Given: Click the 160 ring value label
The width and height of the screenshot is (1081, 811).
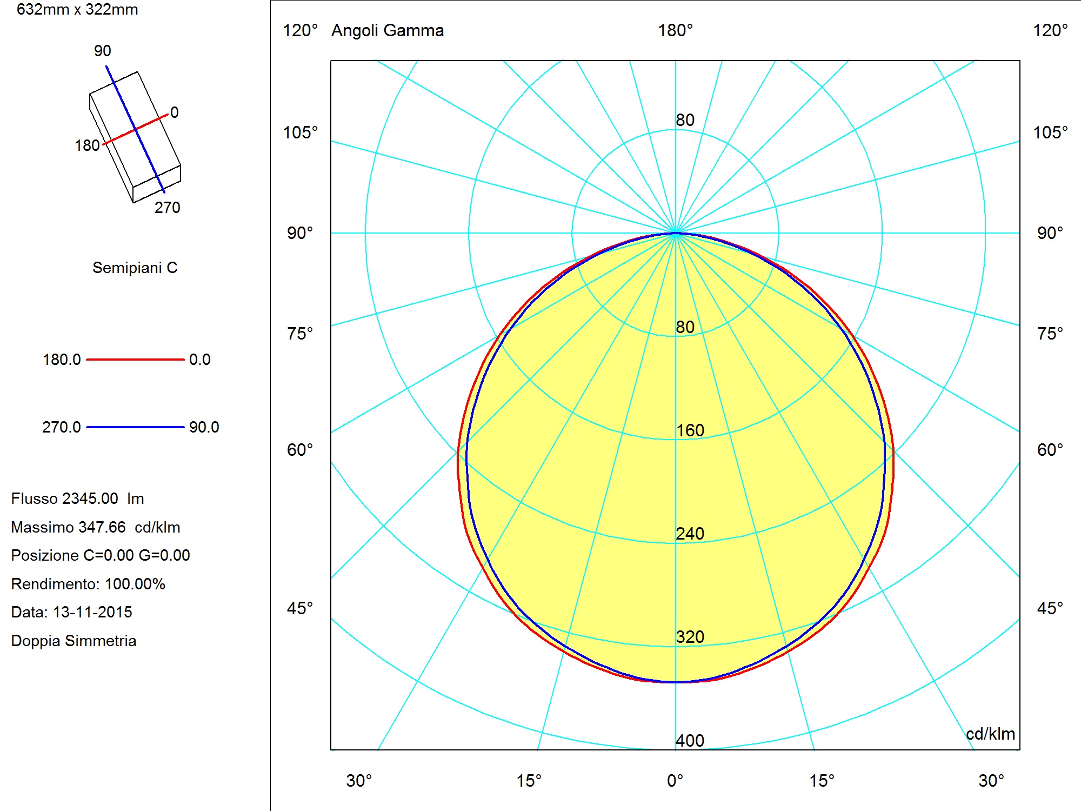Looking at the screenshot, I should point(690,430).
